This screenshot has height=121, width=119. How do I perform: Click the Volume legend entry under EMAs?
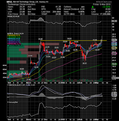point(15,46)
